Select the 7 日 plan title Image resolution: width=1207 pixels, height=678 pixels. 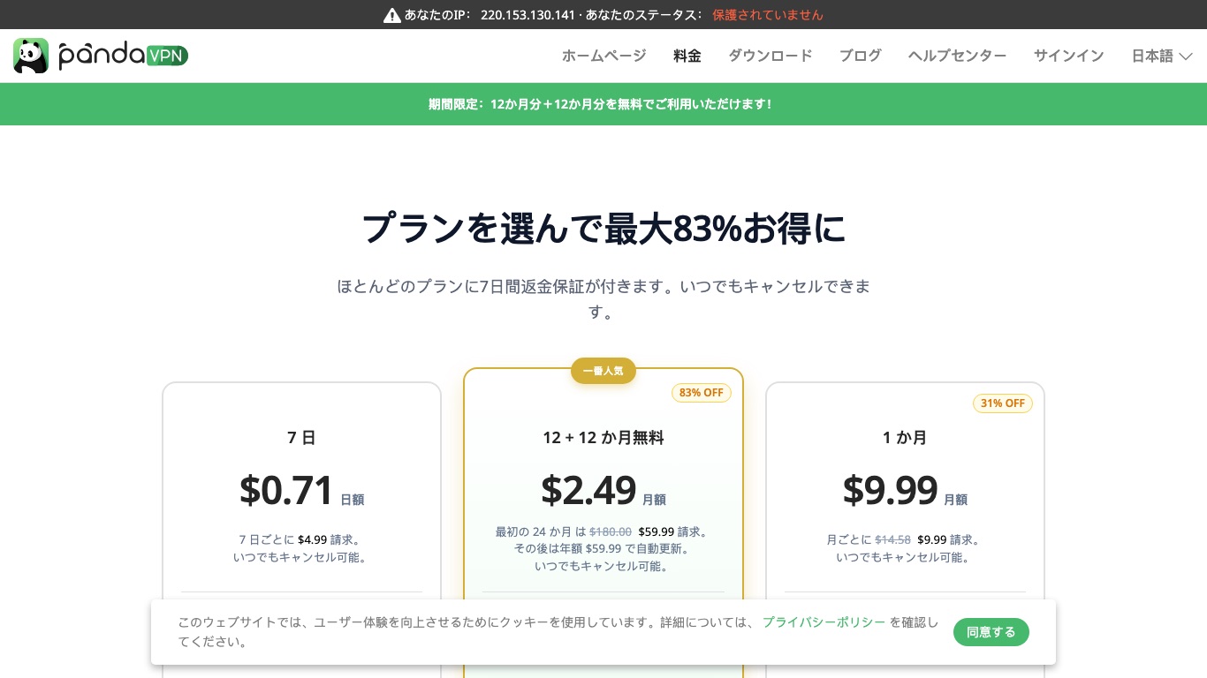[x=301, y=438]
